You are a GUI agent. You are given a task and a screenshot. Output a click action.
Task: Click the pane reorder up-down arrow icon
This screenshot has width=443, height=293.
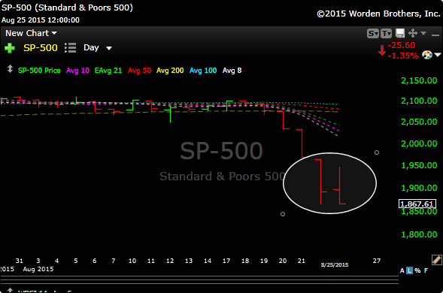tap(10, 69)
